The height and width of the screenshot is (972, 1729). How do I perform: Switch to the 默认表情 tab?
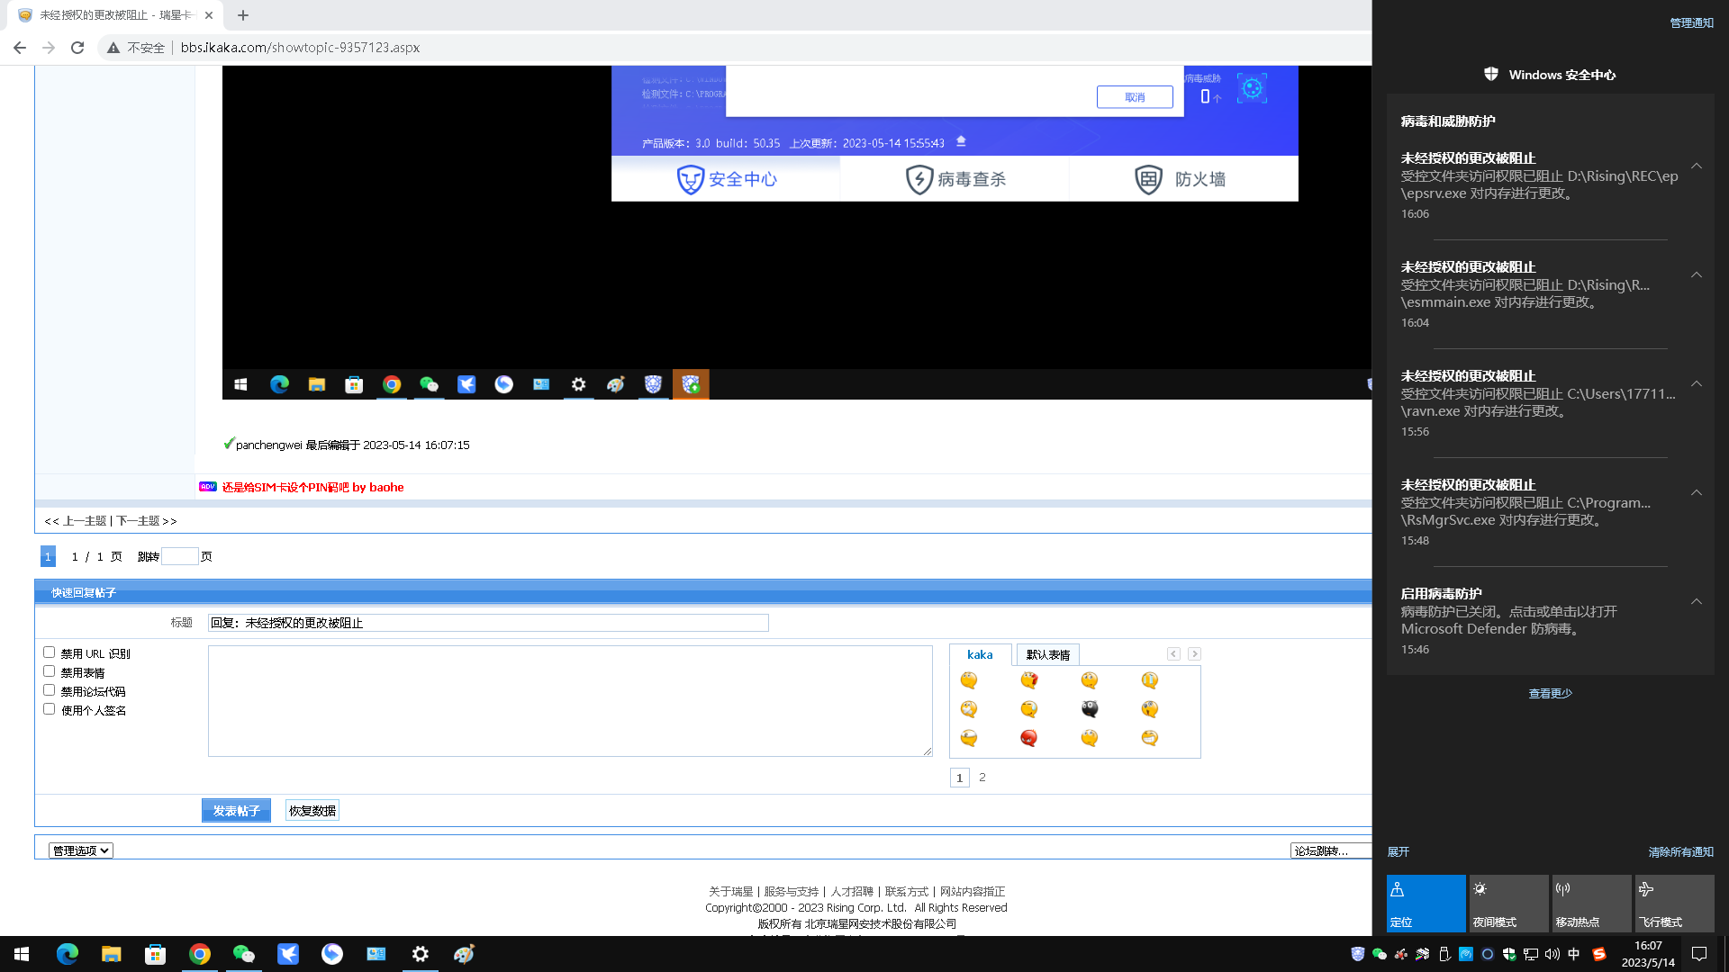1047,654
